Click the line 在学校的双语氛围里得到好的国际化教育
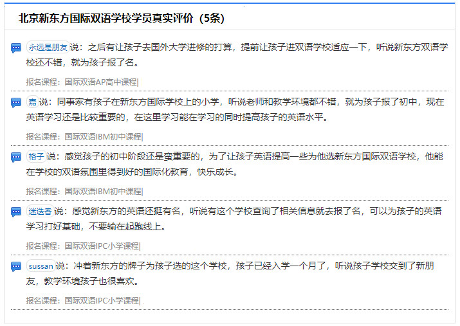Viewport: 460px width, 326px height. click(132, 172)
